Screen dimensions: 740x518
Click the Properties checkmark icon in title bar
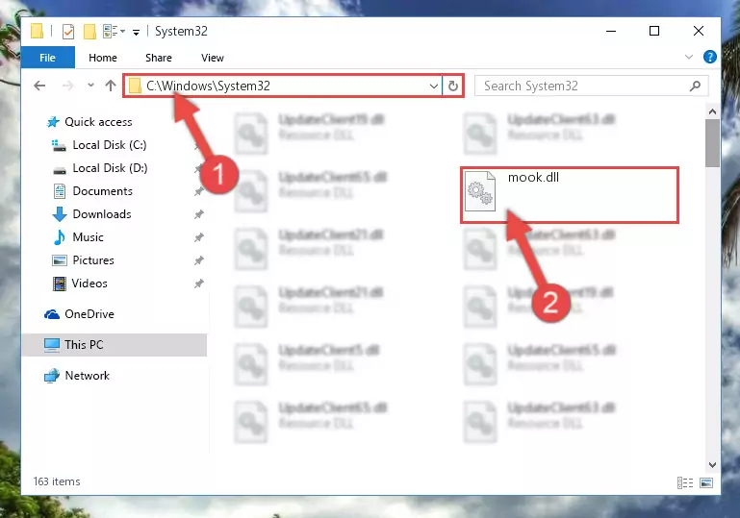[x=68, y=32]
